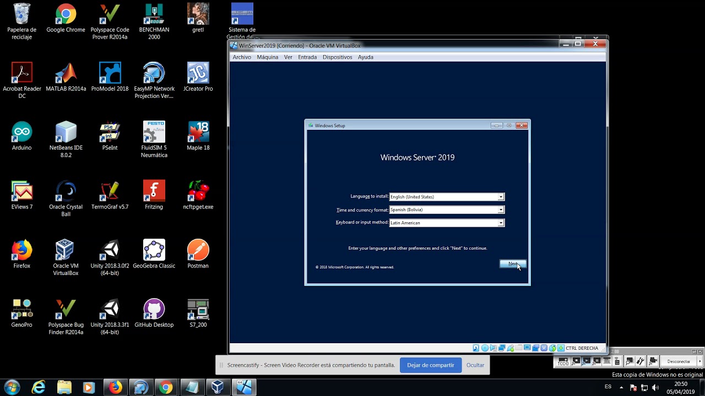The image size is (705, 396).
Task: Open EasyMP Network Projection desktop shortcut
Action: 154,80
